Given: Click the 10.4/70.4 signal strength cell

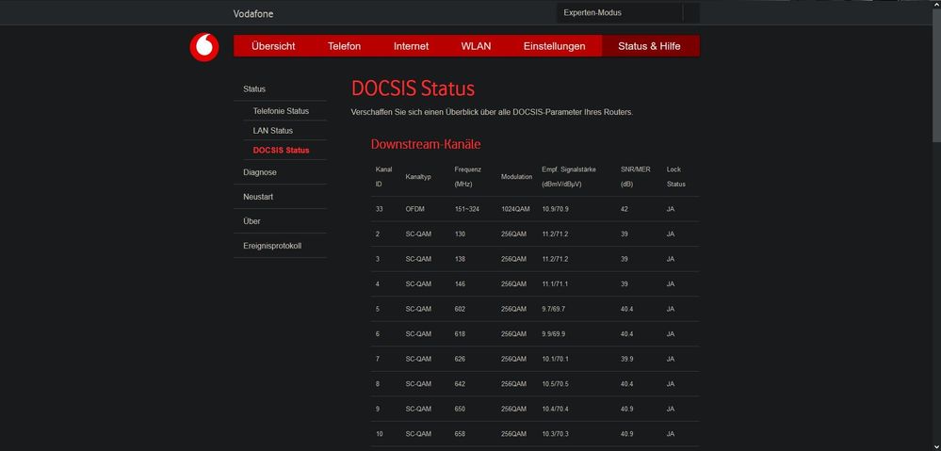Looking at the screenshot, I should (555, 409).
